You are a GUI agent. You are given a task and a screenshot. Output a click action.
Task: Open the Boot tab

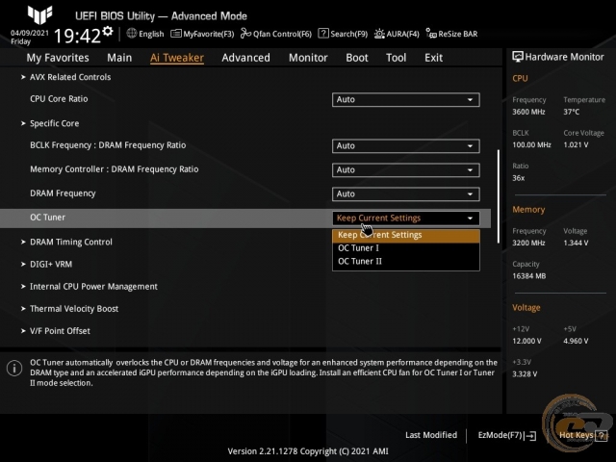pos(357,58)
